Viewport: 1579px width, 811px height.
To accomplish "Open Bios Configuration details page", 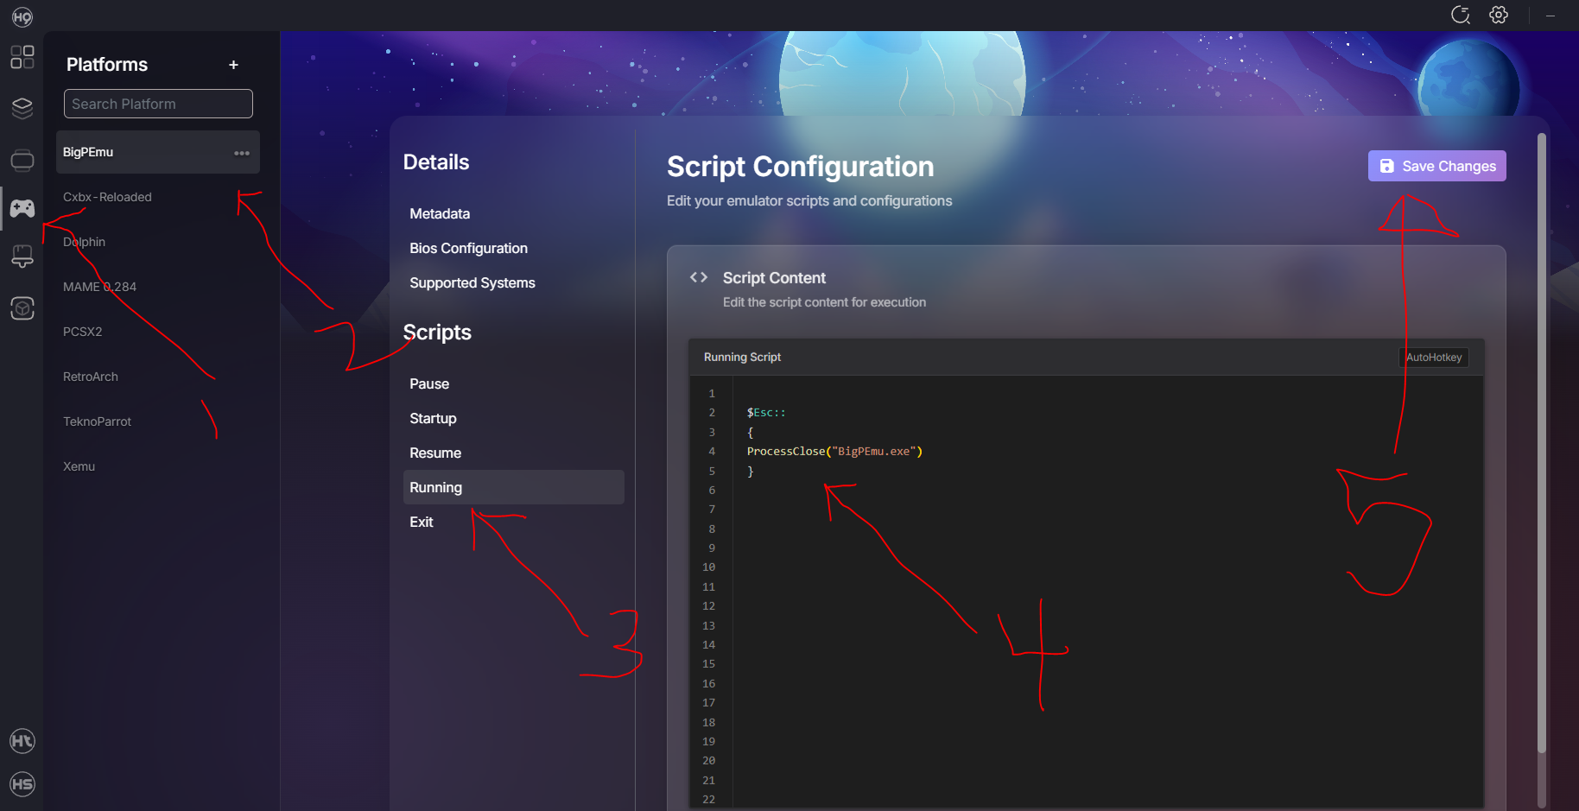I will pyautogui.click(x=468, y=248).
